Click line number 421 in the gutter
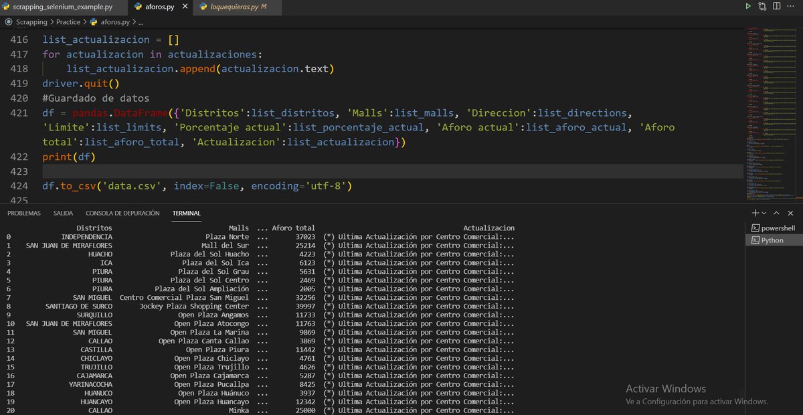Image resolution: width=803 pixels, height=415 pixels. click(x=19, y=113)
